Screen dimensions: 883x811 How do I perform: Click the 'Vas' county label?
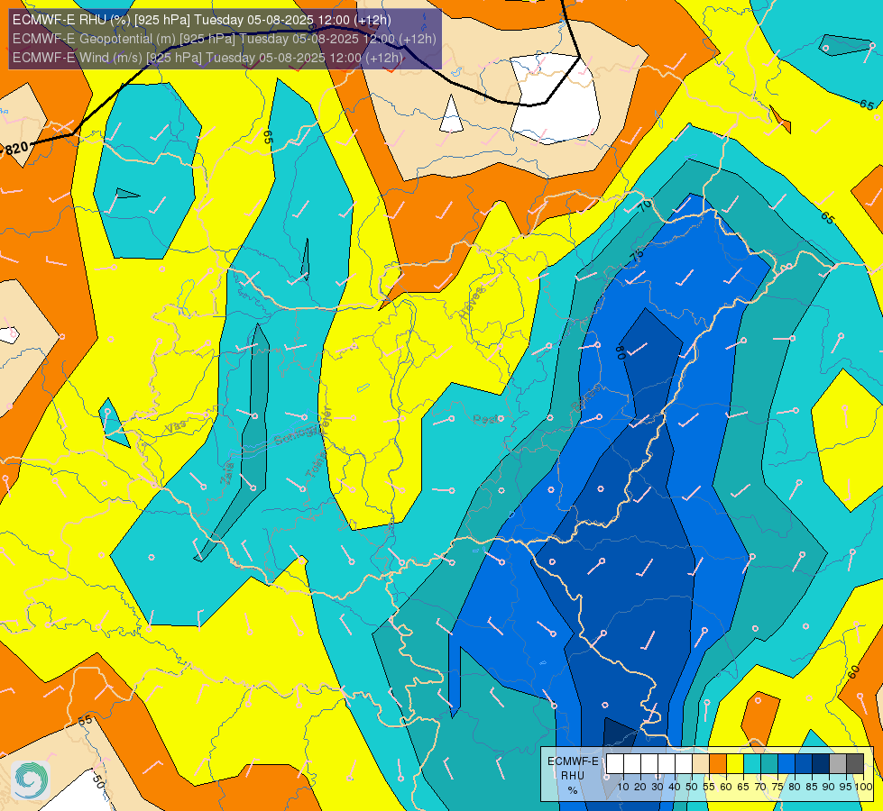(176, 426)
